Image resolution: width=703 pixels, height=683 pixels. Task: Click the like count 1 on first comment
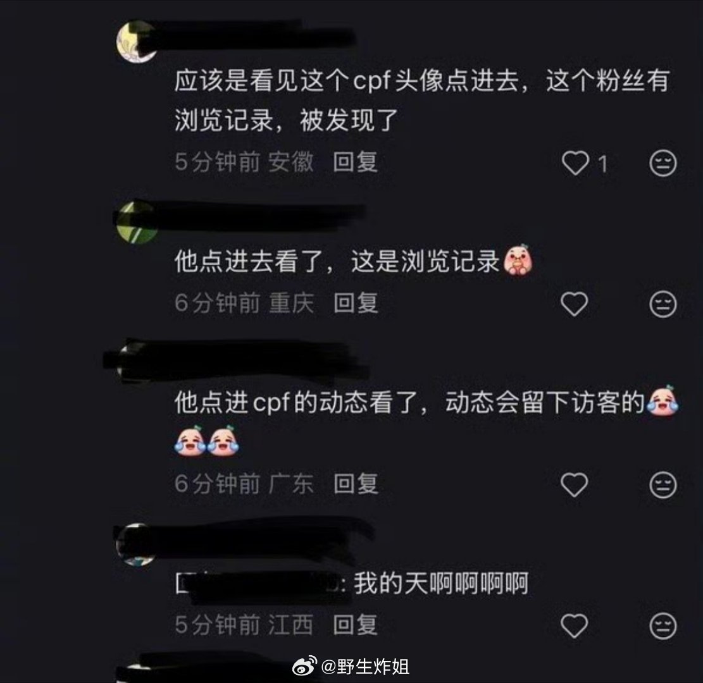tap(602, 164)
